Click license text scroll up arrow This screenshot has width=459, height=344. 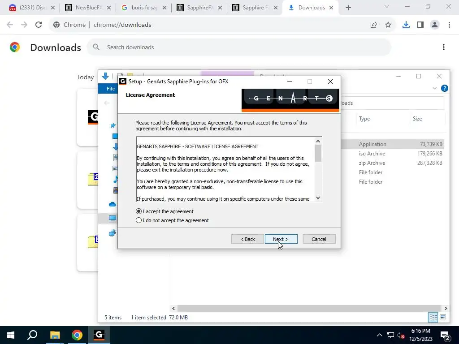coord(318,141)
